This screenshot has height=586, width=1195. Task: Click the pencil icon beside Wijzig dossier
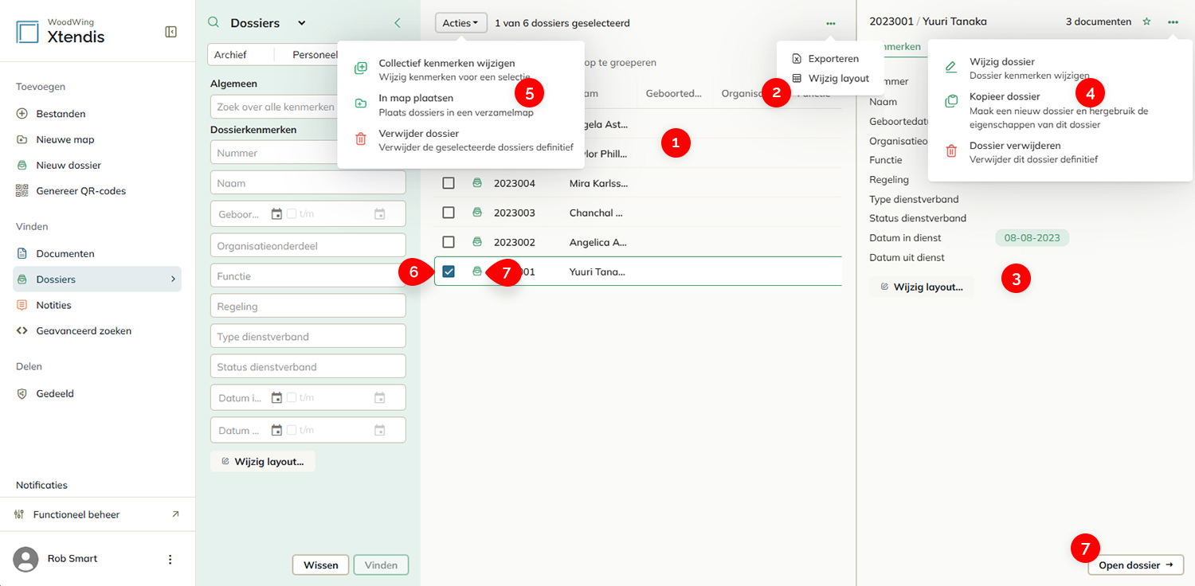point(951,67)
